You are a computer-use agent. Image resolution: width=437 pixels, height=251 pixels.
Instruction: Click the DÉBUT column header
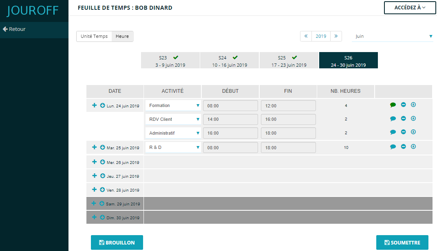pos(230,91)
